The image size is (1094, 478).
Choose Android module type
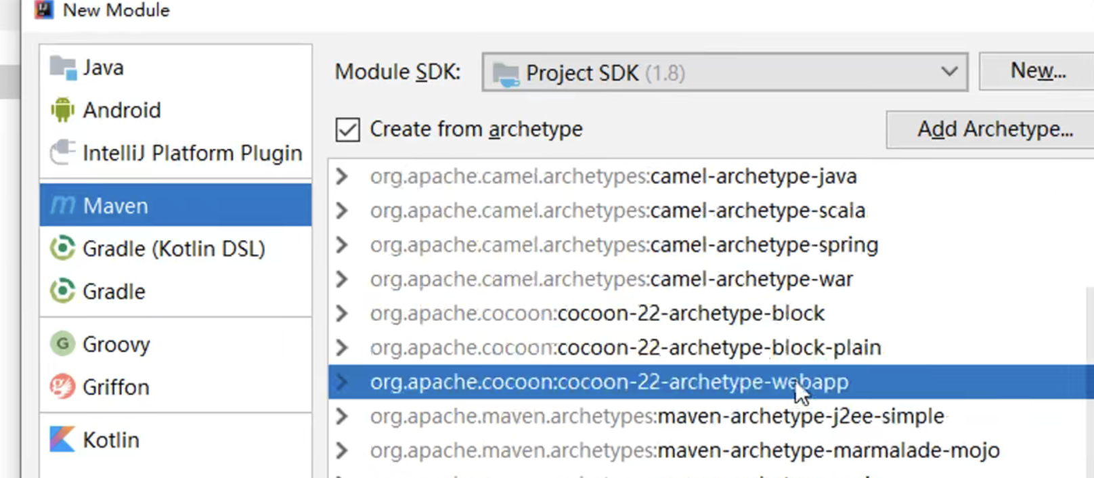pyautogui.click(x=175, y=110)
